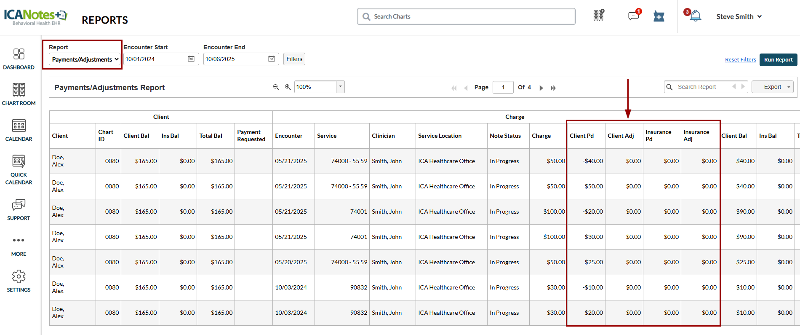Click the add appointment calendar icon

pyautogui.click(x=659, y=16)
